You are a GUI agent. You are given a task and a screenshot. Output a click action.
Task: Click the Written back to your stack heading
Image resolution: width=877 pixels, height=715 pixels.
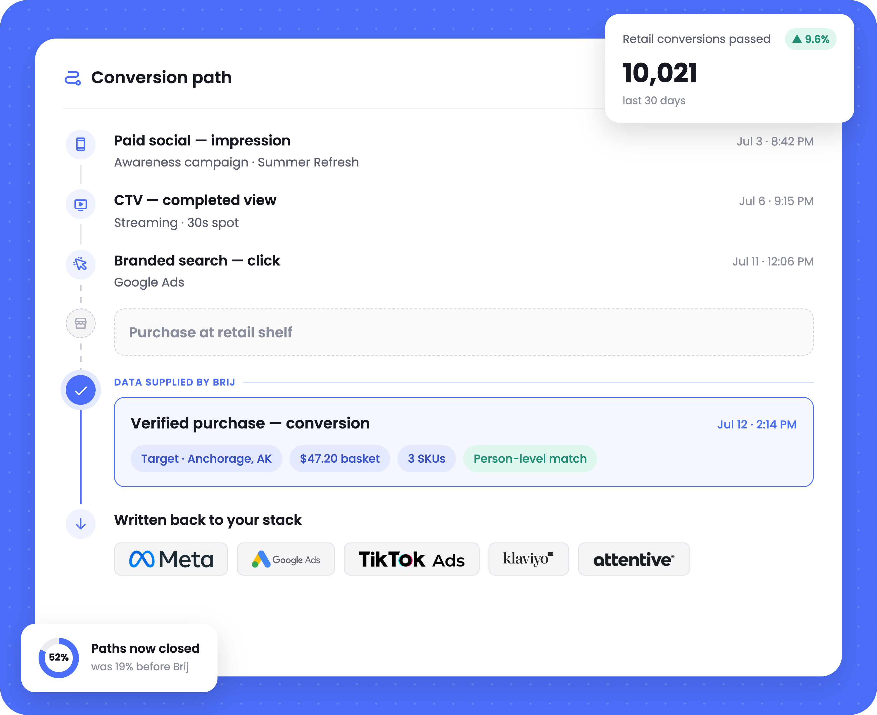click(x=208, y=520)
